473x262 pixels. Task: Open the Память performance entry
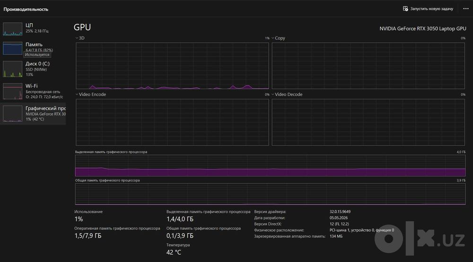point(33,48)
